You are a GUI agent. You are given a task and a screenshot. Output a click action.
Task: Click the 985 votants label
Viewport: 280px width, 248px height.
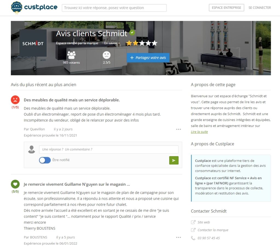(71, 63)
